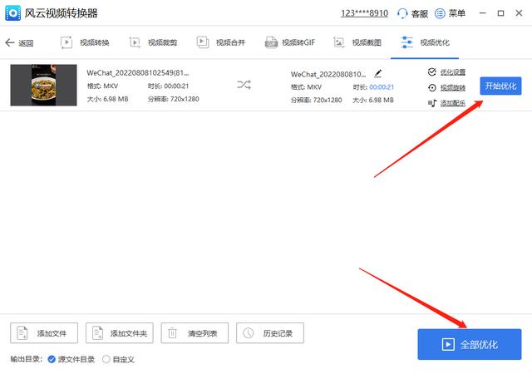Switch to 视频合并 tab
Viewport: 532px width, 374px height.
220,42
